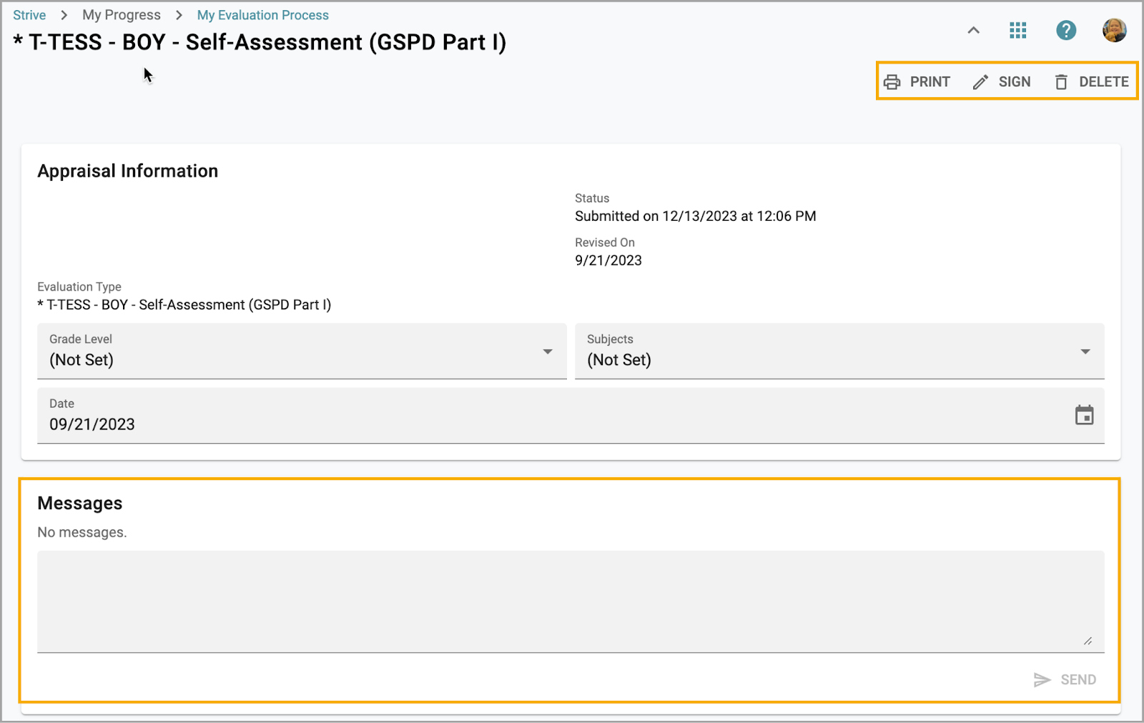Open the apps grid menu
The image size is (1144, 723).
pos(1018,30)
